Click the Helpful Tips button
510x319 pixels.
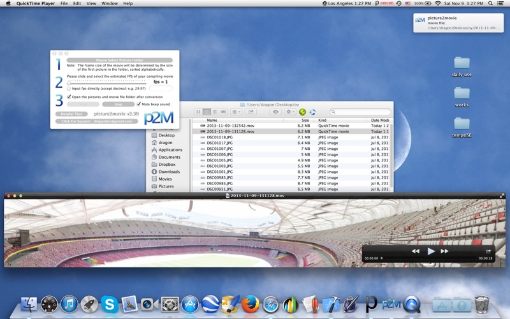(x=71, y=114)
